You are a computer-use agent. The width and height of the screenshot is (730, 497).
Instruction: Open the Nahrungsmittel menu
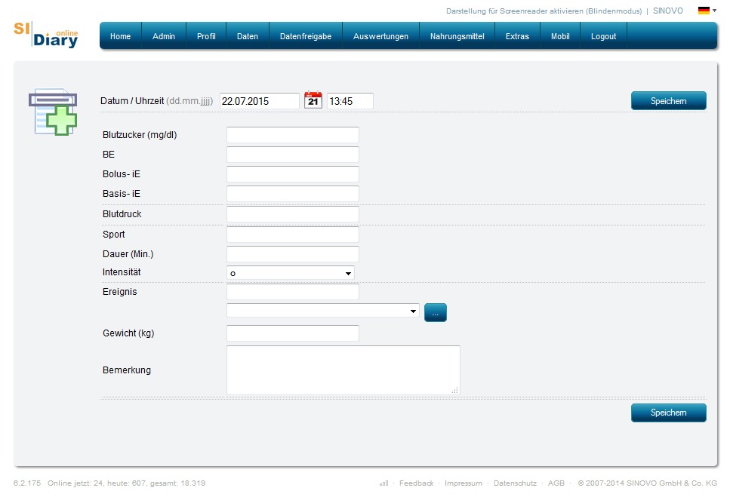(x=457, y=36)
